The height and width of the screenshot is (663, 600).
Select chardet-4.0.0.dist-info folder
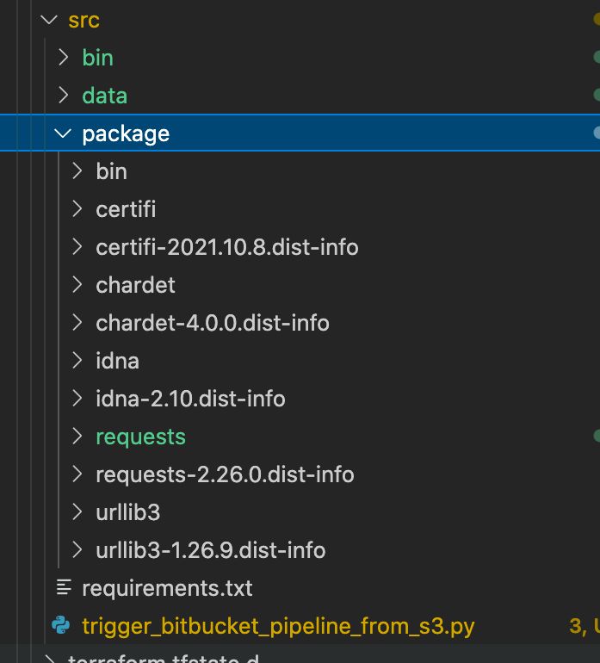pos(212,323)
